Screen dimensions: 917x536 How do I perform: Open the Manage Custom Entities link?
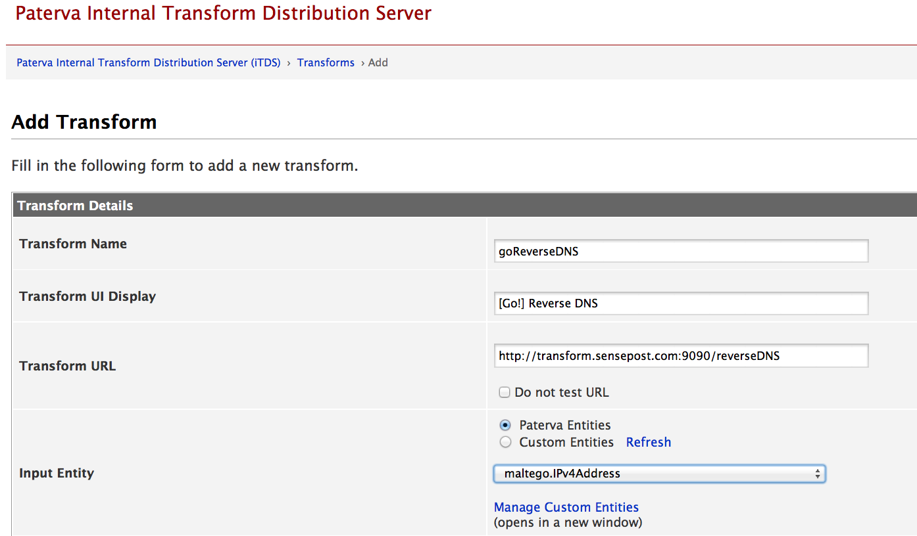566,507
